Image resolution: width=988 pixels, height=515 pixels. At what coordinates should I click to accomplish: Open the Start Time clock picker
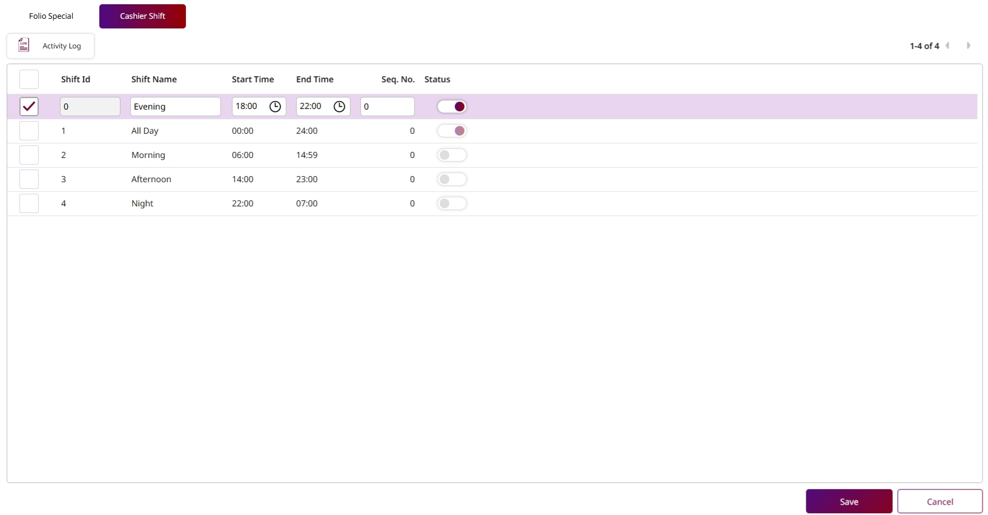pos(275,107)
